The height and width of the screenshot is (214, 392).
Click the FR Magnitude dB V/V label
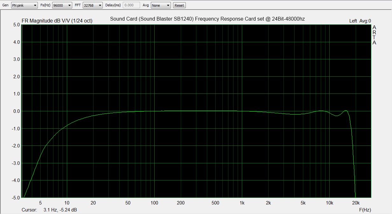coord(57,21)
